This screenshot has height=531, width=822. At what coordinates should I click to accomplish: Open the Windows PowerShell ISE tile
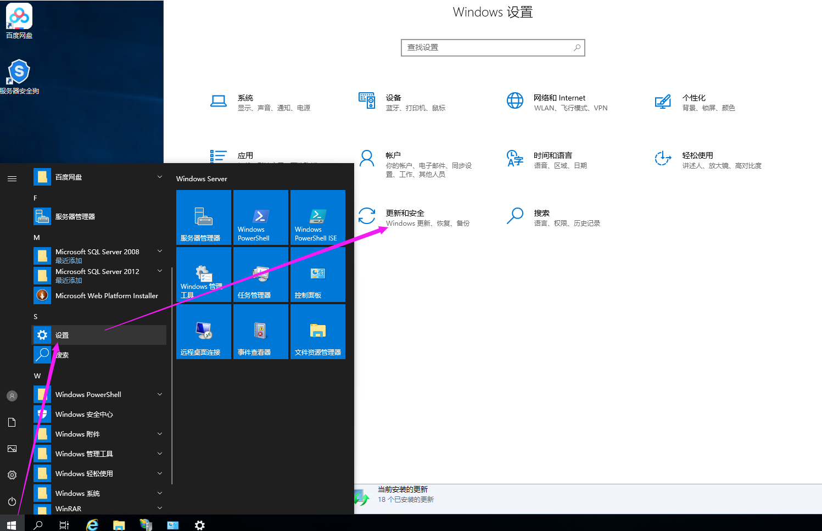(x=317, y=217)
